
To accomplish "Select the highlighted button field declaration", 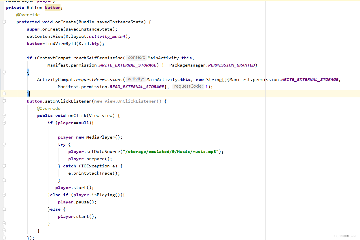I will click(x=52, y=7).
